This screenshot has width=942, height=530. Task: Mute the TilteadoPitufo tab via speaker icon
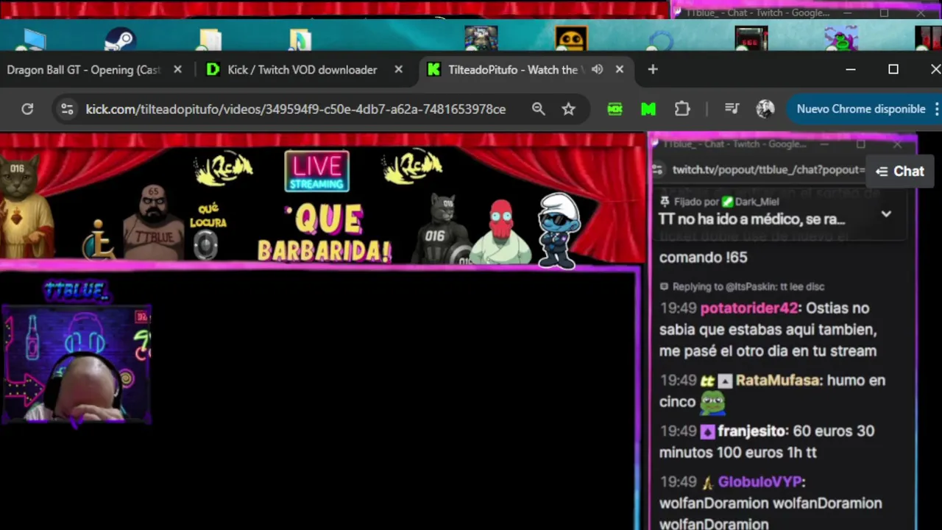click(x=597, y=69)
